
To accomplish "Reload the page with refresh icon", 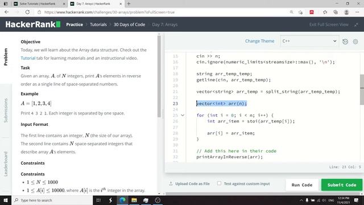I will coord(27,12).
